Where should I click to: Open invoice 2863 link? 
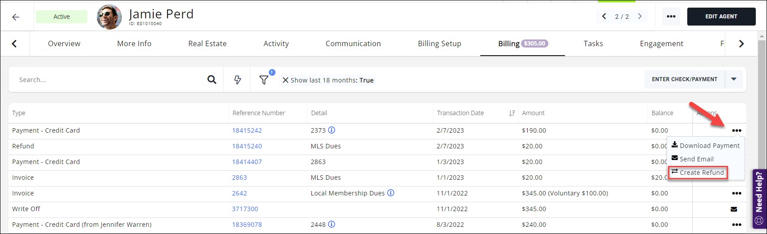[x=239, y=178]
